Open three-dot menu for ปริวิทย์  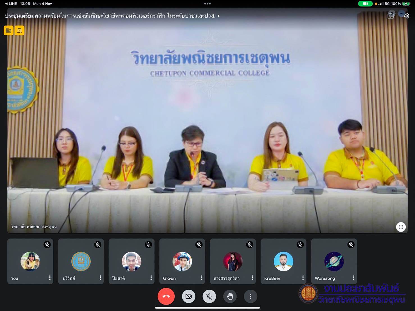100,278
